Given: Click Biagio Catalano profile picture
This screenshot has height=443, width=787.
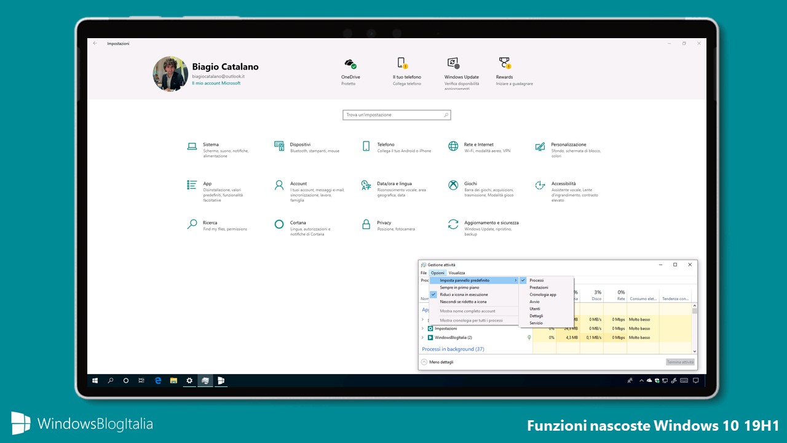Looking at the screenshot, I should tap(170, 74).
